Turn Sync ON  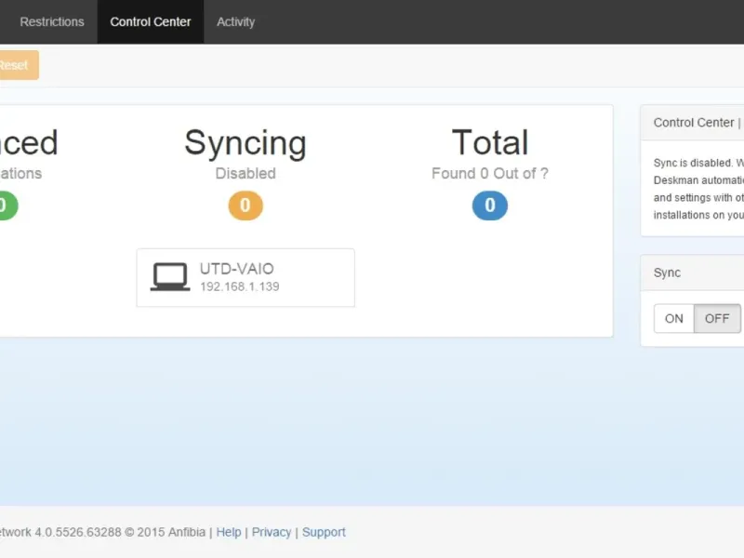click(673, 318)
